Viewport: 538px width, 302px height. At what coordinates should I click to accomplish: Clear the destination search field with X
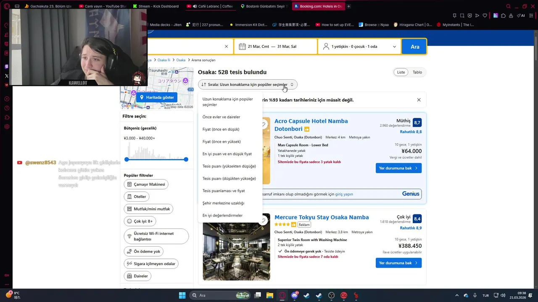point(226,47)
